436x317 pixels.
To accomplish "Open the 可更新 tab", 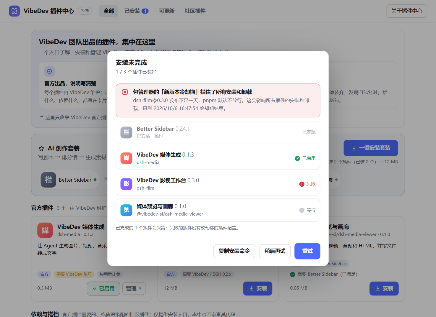I will (167, 11).
